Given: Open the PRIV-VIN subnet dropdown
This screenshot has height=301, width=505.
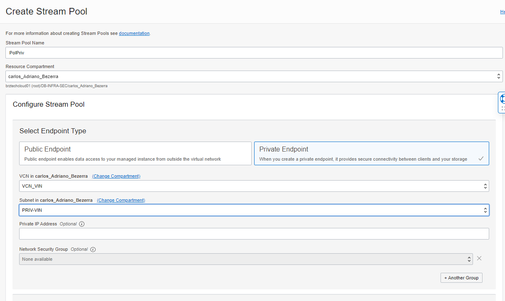Looking at the screenshot, I should [x=254, y=210].
